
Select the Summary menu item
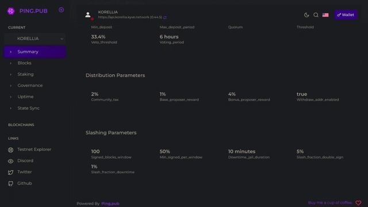[34, 52]
